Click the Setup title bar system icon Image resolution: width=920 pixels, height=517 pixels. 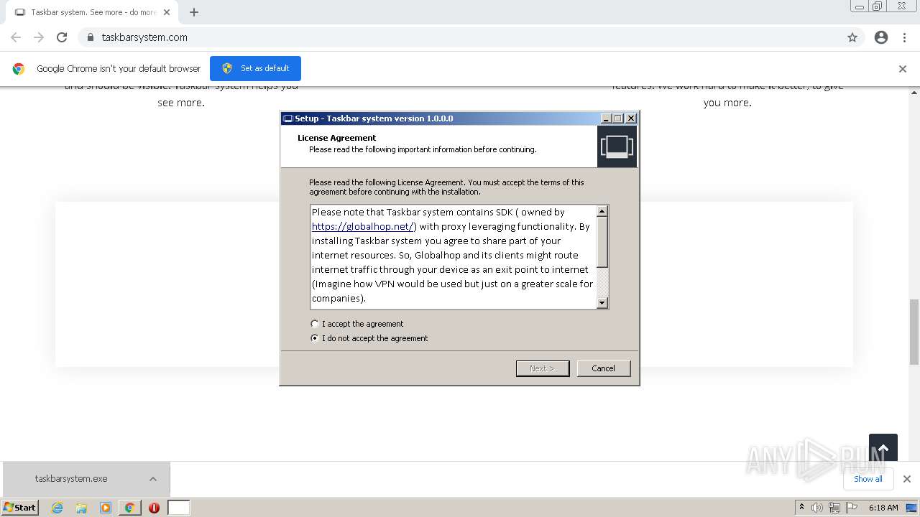point(288,118)
